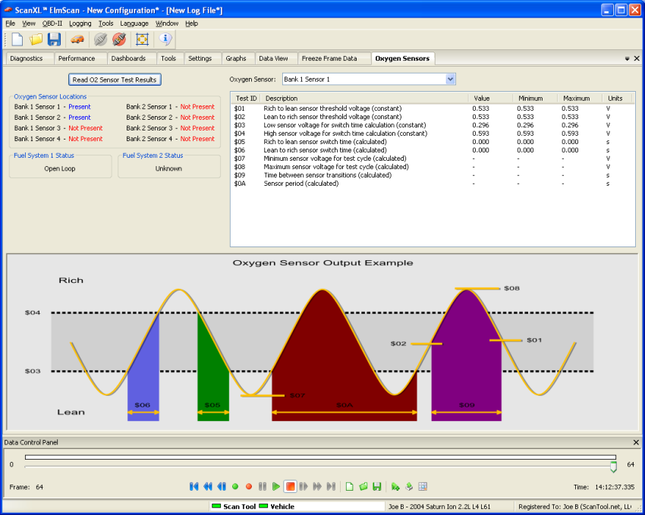Open About via the info bubble icon

click(x=165, y=39)
